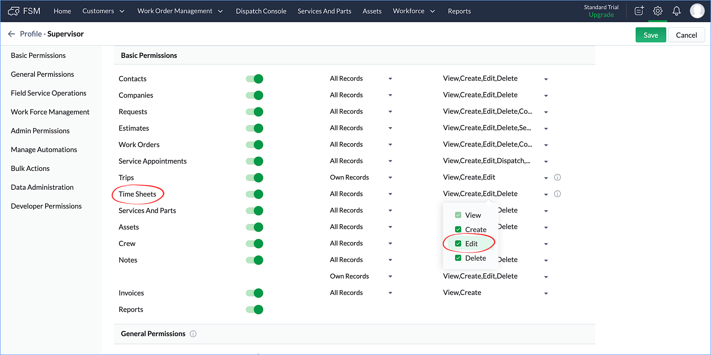The width and height of the screenshot is (711, 355).
Task: Toggle the Services And Parts switch
Action: 254,211
